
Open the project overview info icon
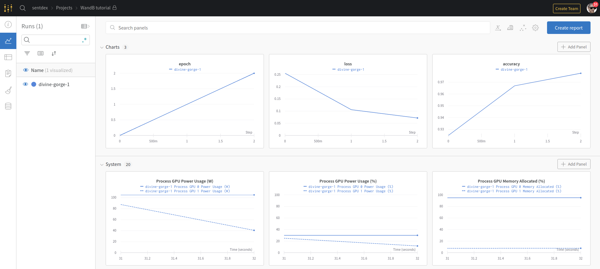pos(8,25)
